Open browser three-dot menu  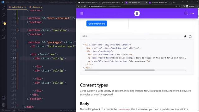click(x=197, y=6)
